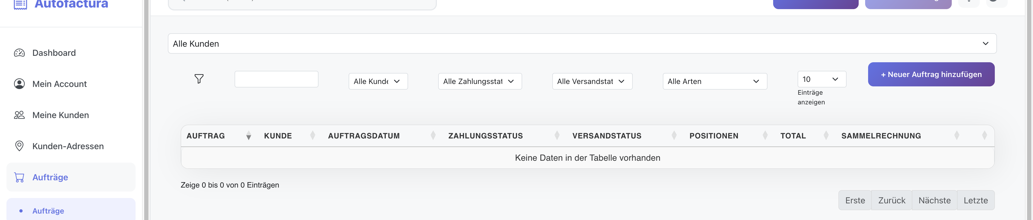Expand the Alle Zahlungsstatus filter dropdown

tap(480, 81)
